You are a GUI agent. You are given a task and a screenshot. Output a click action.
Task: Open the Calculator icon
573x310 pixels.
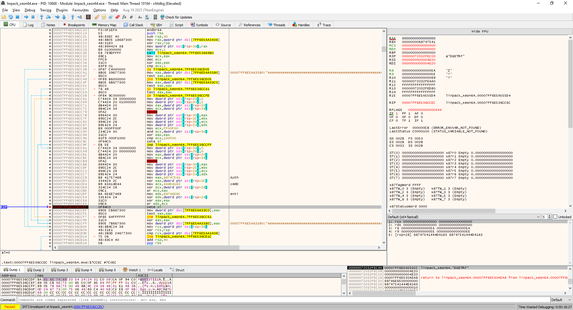155,17
